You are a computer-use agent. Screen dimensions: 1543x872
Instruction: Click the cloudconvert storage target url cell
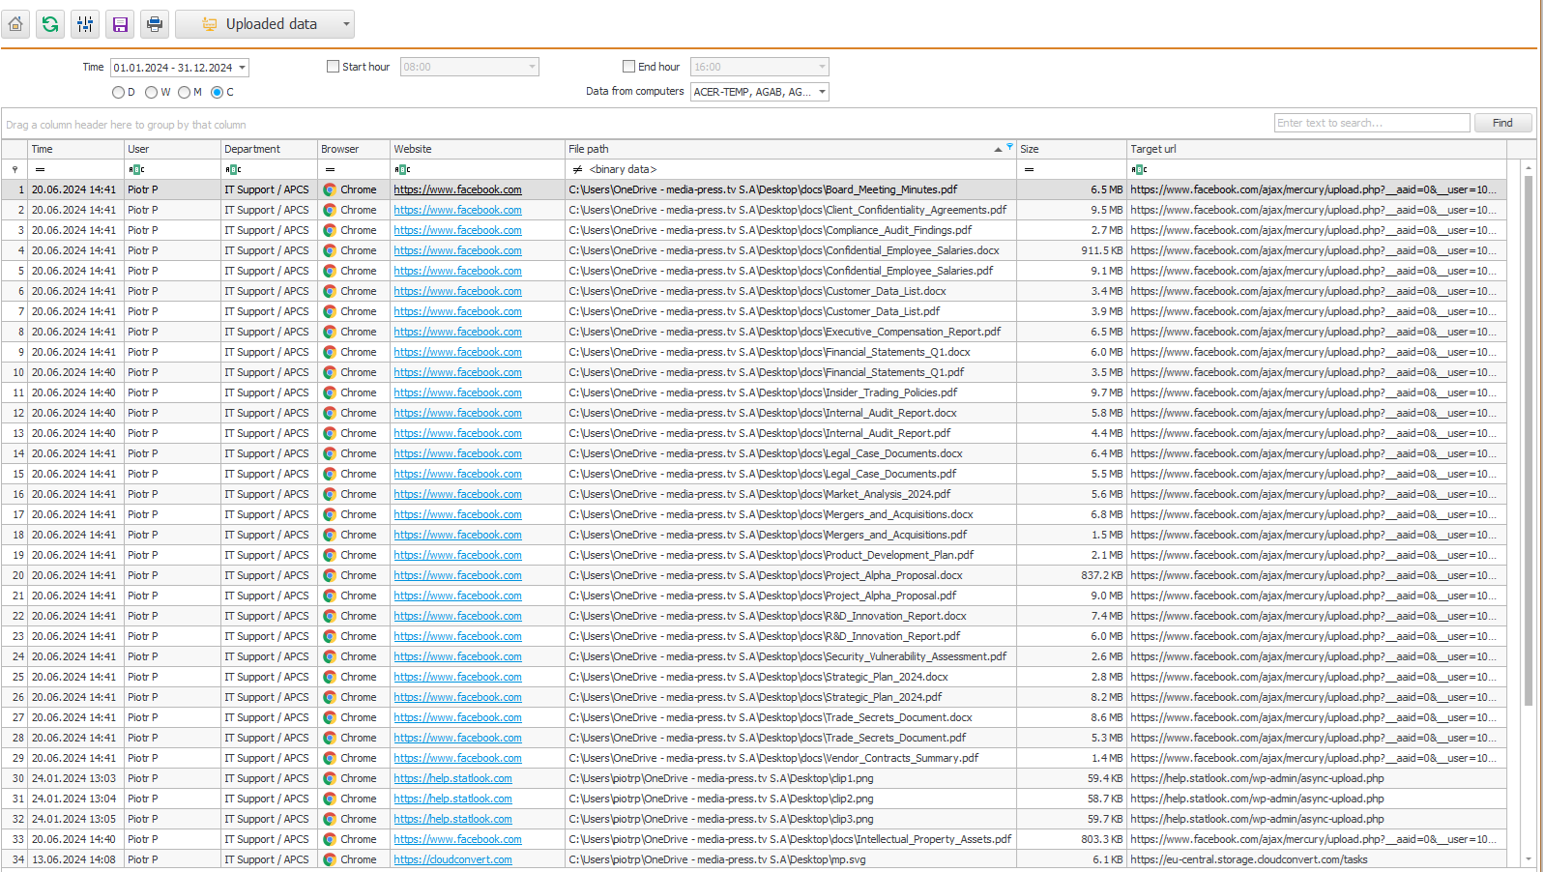[1317, 859]
